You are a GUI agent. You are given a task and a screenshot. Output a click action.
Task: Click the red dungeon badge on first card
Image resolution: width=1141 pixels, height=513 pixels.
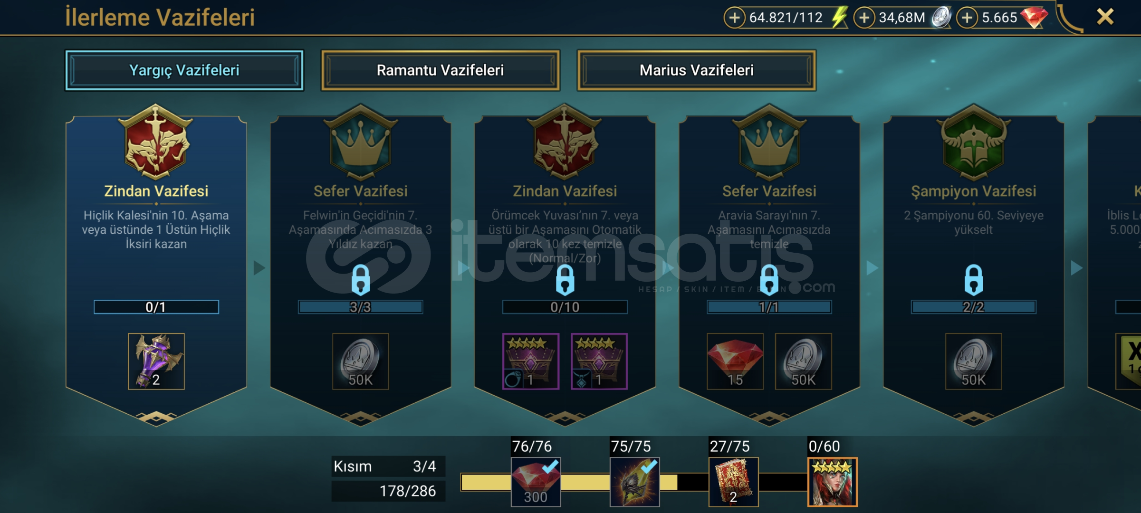coord(156,142)
